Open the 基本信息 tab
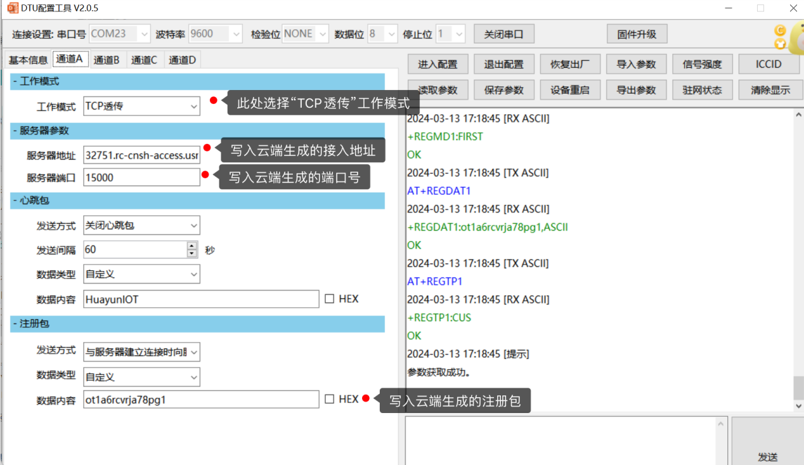Image resolution: width=804 pixels, height=465 pixels. (x=28, y=60)
